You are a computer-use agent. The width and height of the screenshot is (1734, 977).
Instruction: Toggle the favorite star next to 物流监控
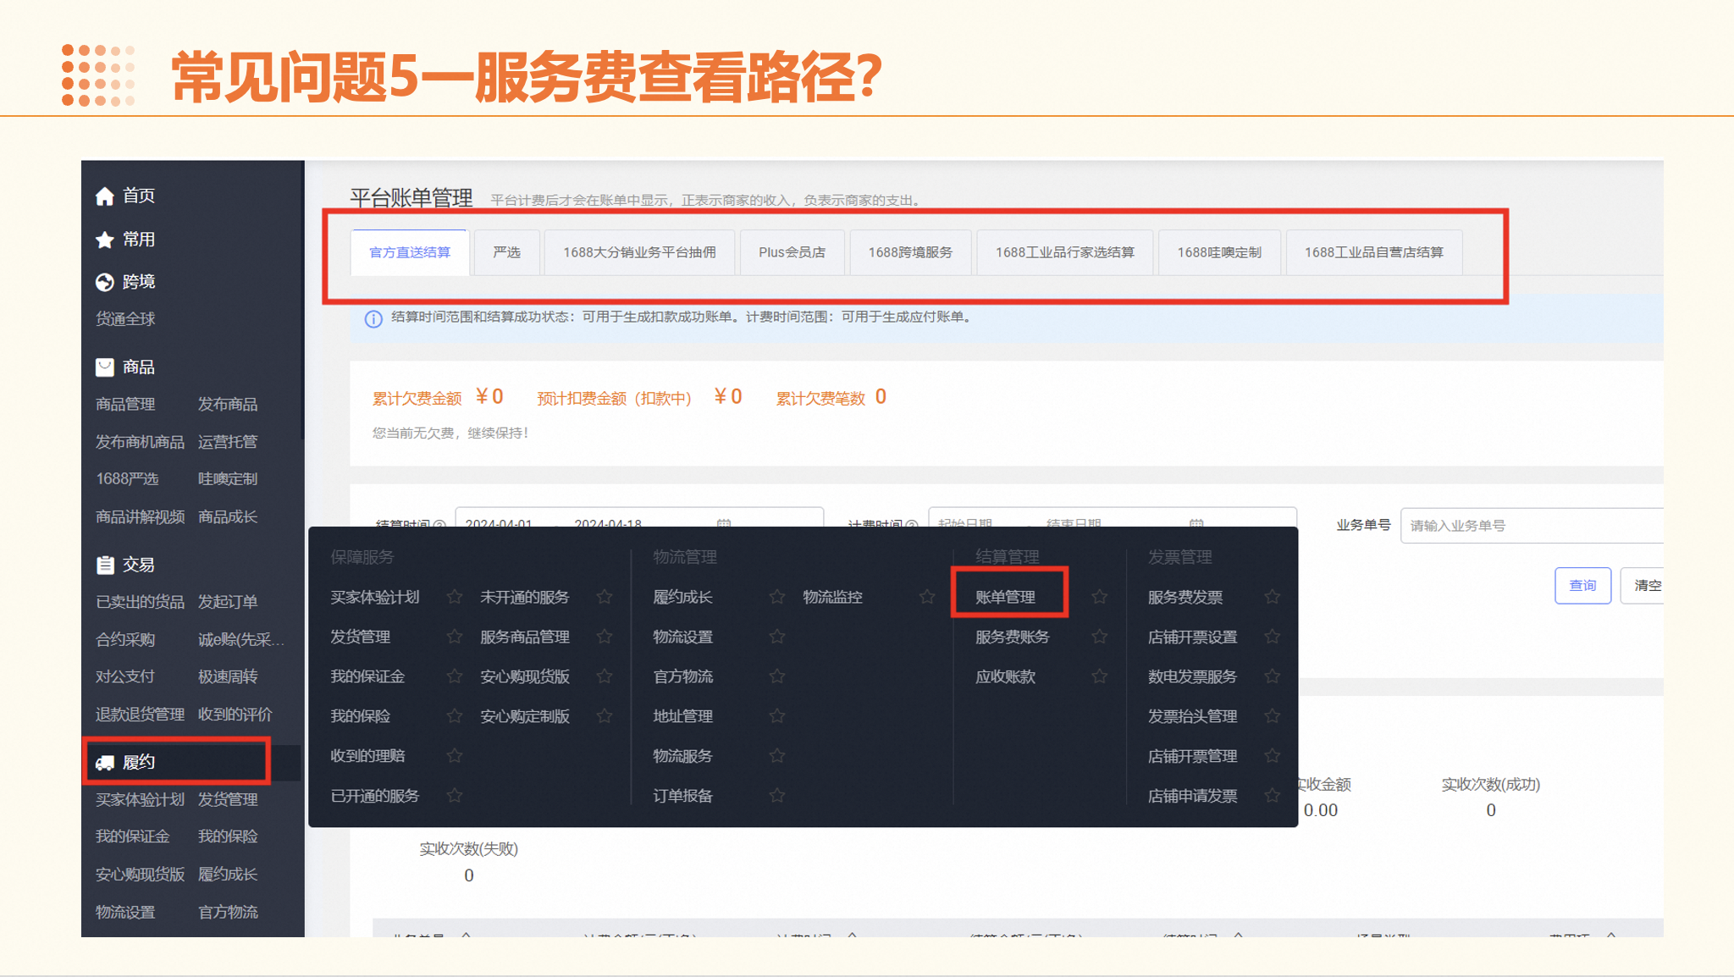pos(927,597)
